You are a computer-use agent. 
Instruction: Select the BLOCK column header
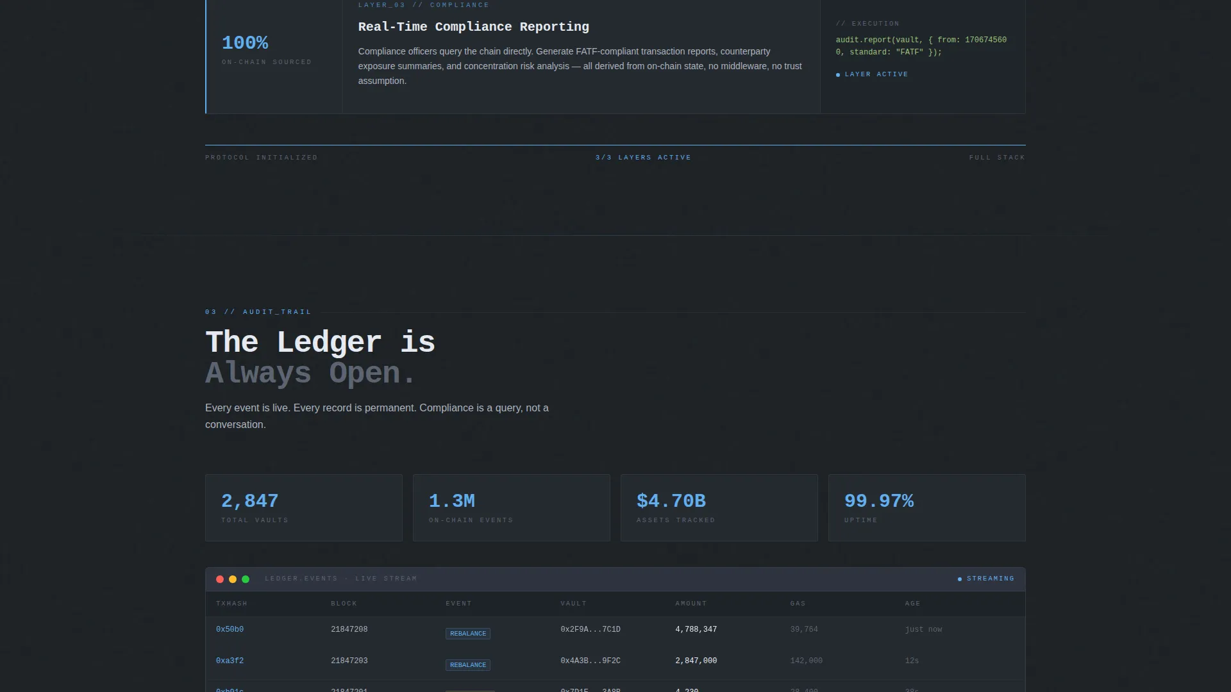[x=344, y=604]
